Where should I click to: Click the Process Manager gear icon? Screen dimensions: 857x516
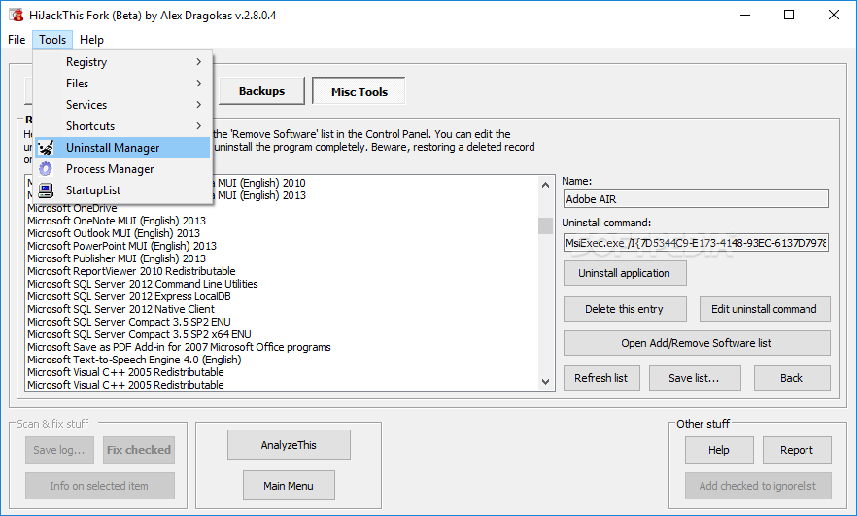pyautogui.click(x=46, y=169)
